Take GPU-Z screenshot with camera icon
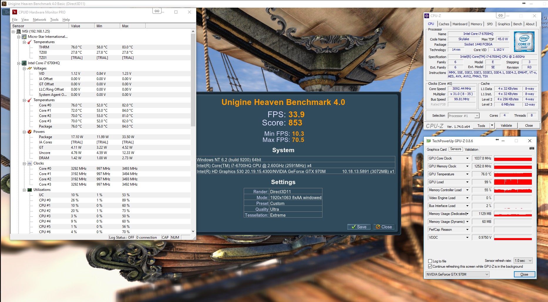 532,149
